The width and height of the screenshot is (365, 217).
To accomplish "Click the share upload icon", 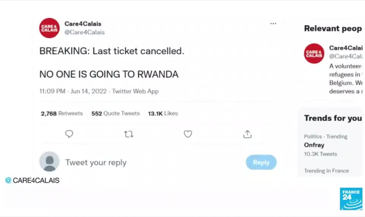I will click(247, 134).
